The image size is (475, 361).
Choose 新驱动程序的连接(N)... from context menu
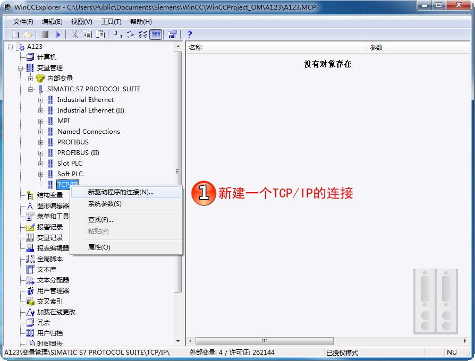(126, 192)
